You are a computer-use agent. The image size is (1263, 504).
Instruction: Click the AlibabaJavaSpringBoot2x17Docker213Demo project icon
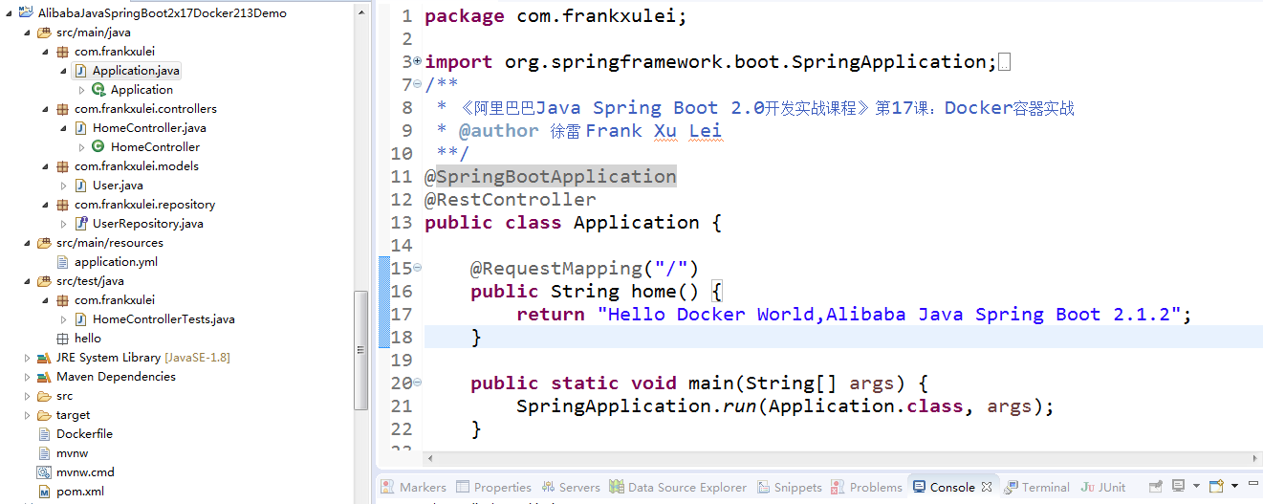click(26, 12)
